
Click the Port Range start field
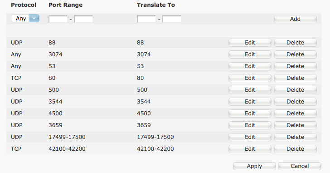[58, 19]
